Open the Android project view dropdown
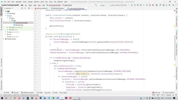This screenshot has width=178, height=100. click(8, 8)
